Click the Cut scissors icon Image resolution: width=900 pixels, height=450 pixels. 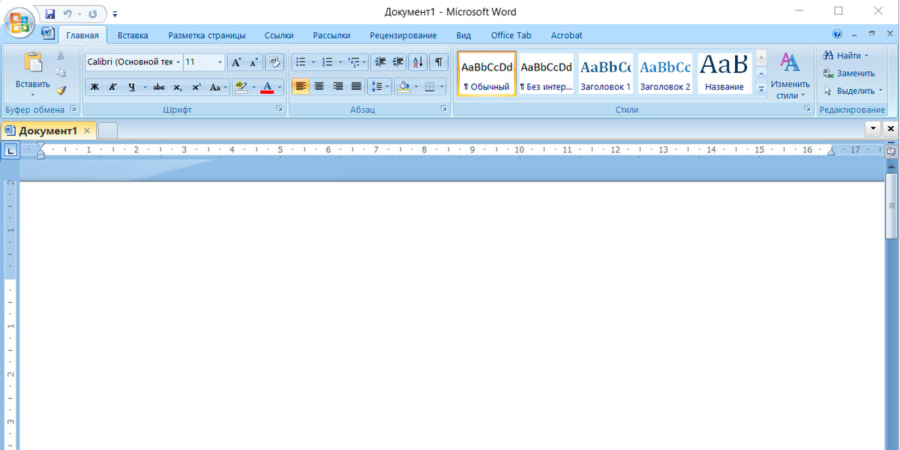pyautogui.click(x=61, y=56)
